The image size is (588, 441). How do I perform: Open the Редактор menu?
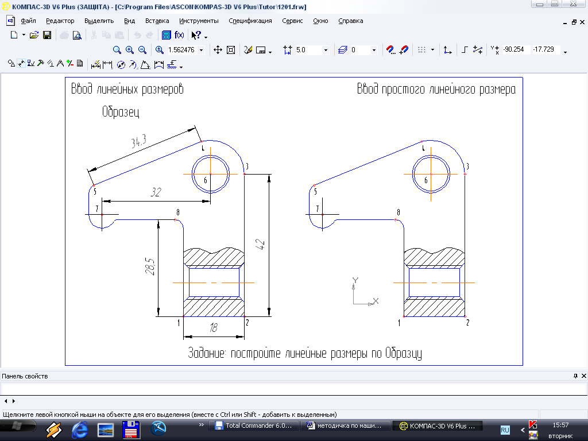click(60, 21)
